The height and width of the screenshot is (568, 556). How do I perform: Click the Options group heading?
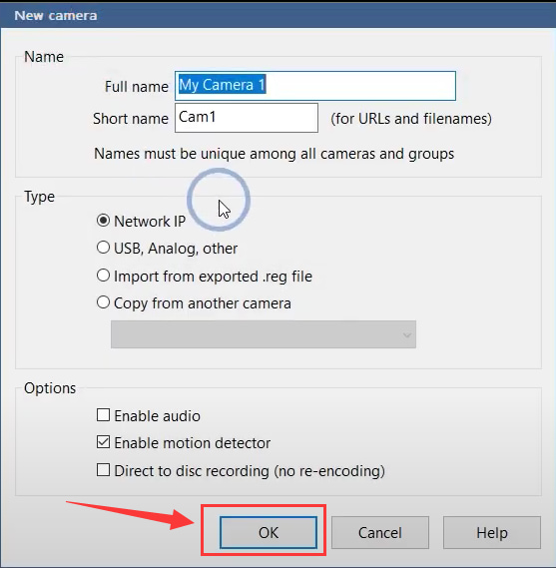50,388
